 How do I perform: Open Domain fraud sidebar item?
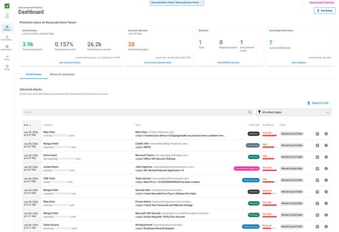pos(7,48)
